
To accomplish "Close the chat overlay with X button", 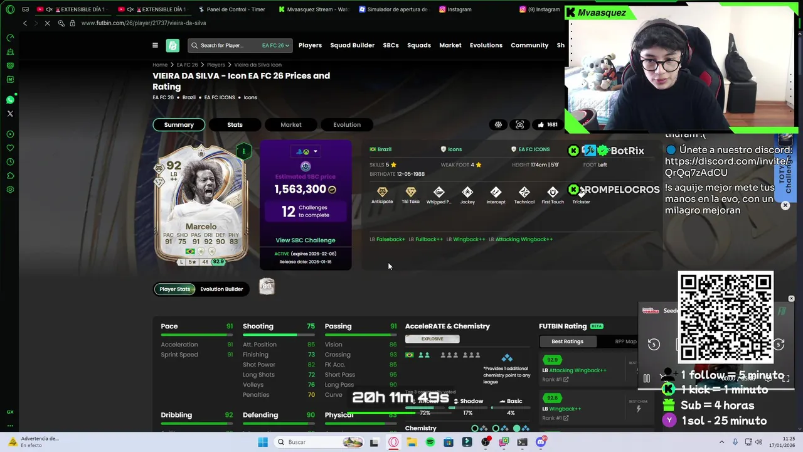I will pos(785,205).
